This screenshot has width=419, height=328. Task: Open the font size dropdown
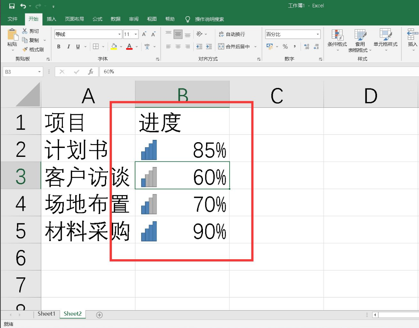[x=136, y=34]
